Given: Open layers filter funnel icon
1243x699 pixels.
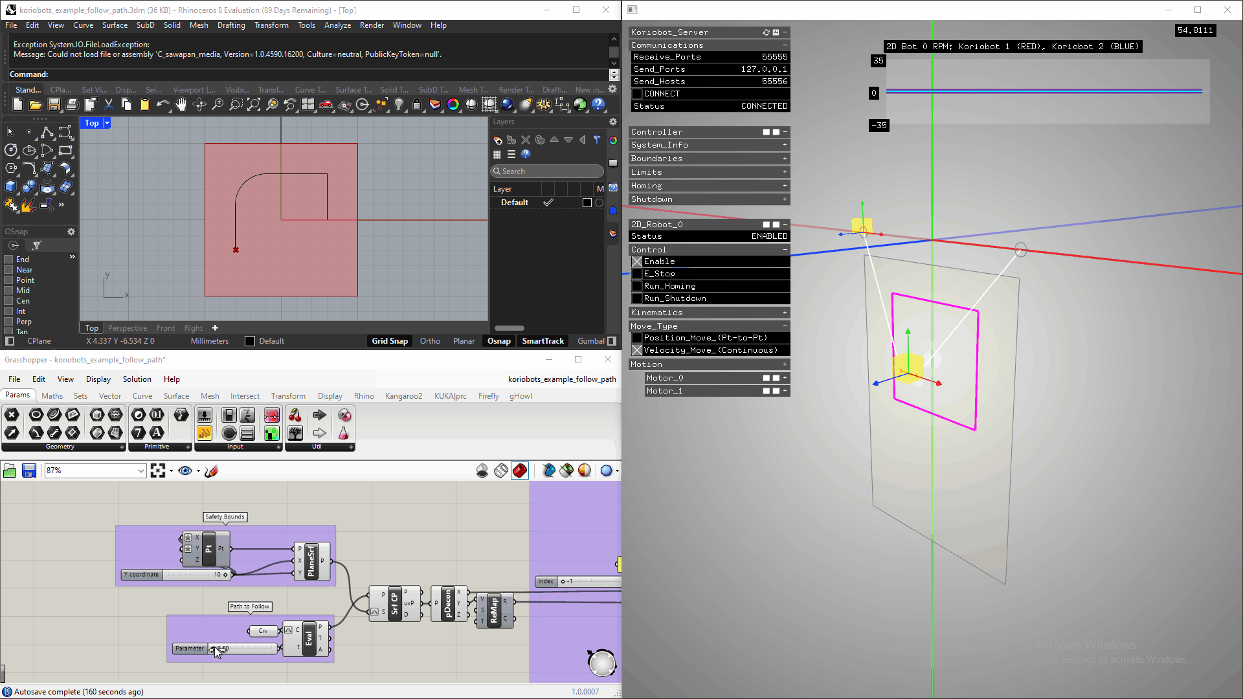Looking at the screenshot, I should (x=597, y=140).
